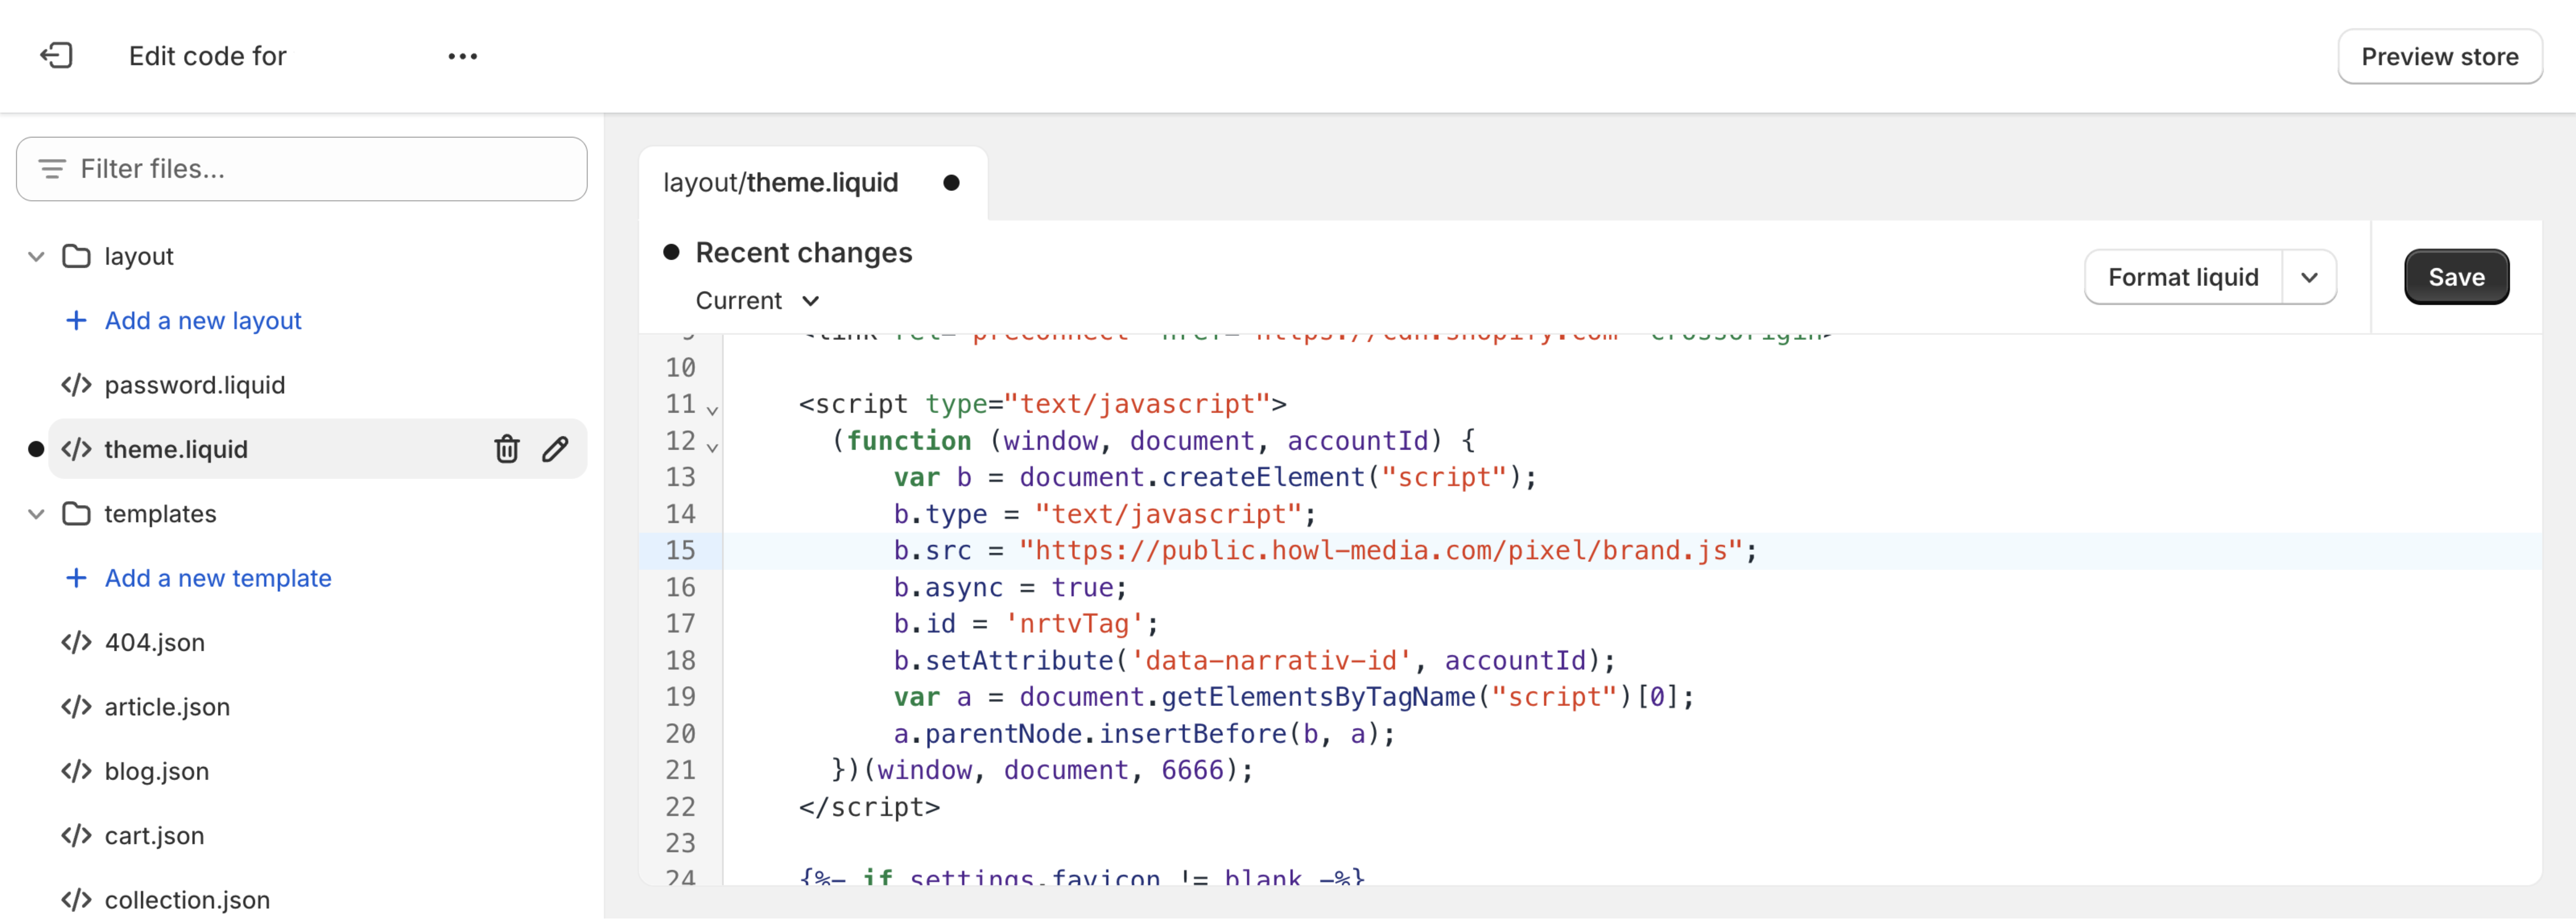Viewport: 2576px width, 919px height.
Task: Click the plus icon for new layout
Action: click(x=76, y=321)
